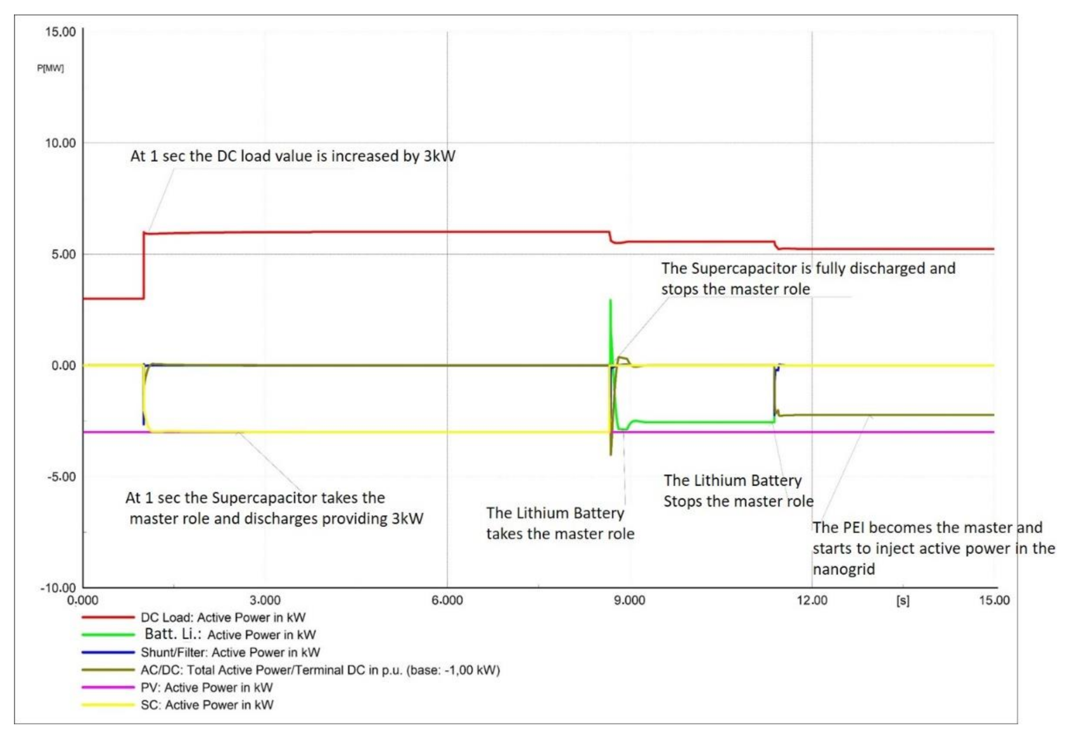The height and width of the screenshot is (741, 1077).
Task: Click the 9.000 tick on the time axis
Action: tap(629, 600)
